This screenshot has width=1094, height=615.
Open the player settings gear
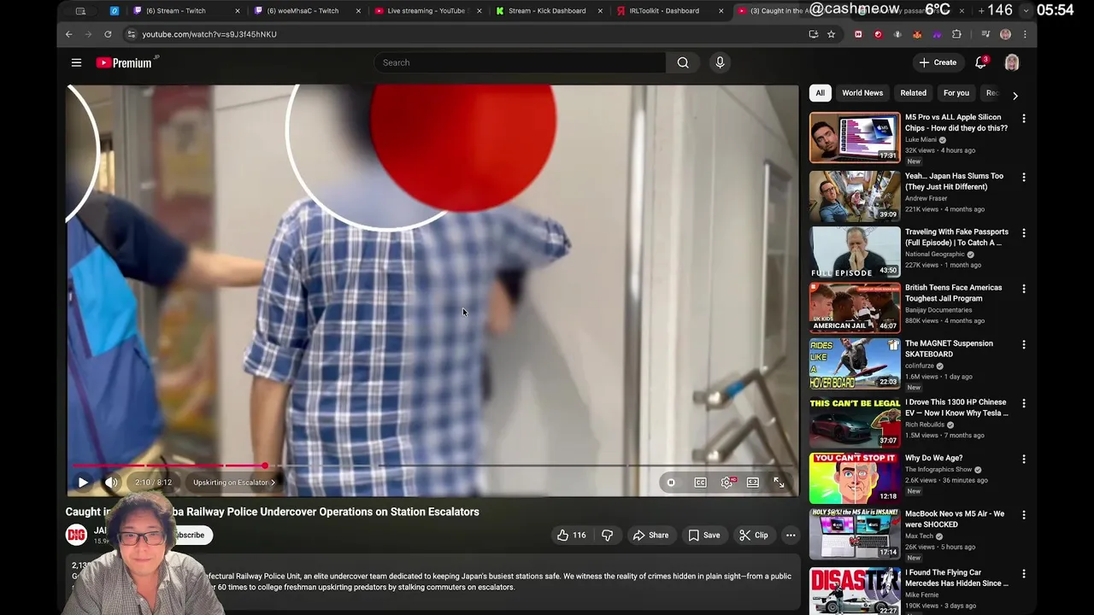(x=726, y=483)
